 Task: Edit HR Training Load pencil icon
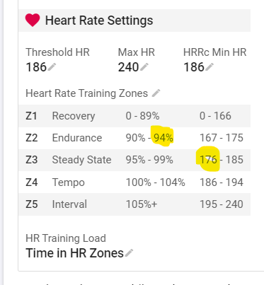tap(129, 253)
